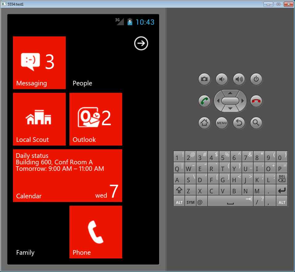Click the battery charging status icon
This screenshot has height=272, width=295.
[130, 22]
